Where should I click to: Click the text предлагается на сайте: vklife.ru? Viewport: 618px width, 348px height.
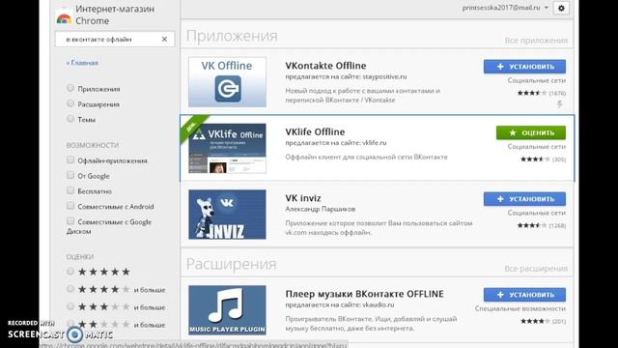[336, 143]
